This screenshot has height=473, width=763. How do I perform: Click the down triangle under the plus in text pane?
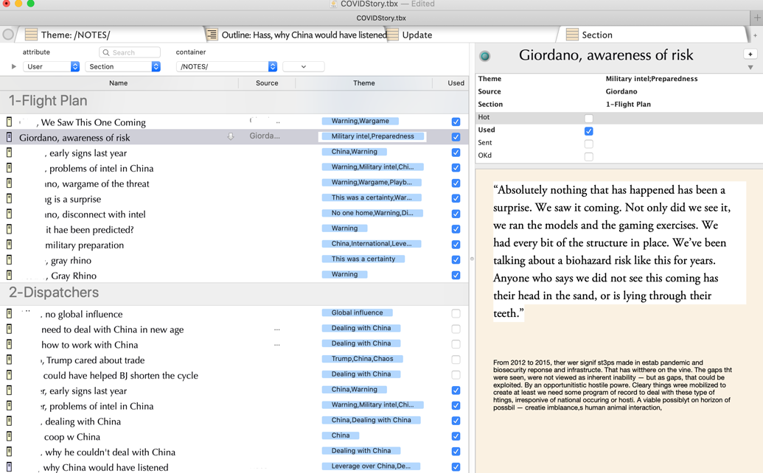tap(750, 68)
